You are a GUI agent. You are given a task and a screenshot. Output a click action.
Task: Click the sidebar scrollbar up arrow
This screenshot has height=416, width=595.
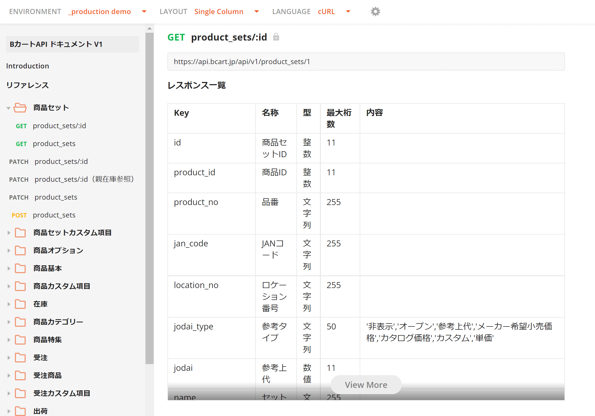(x=150, y=28)
